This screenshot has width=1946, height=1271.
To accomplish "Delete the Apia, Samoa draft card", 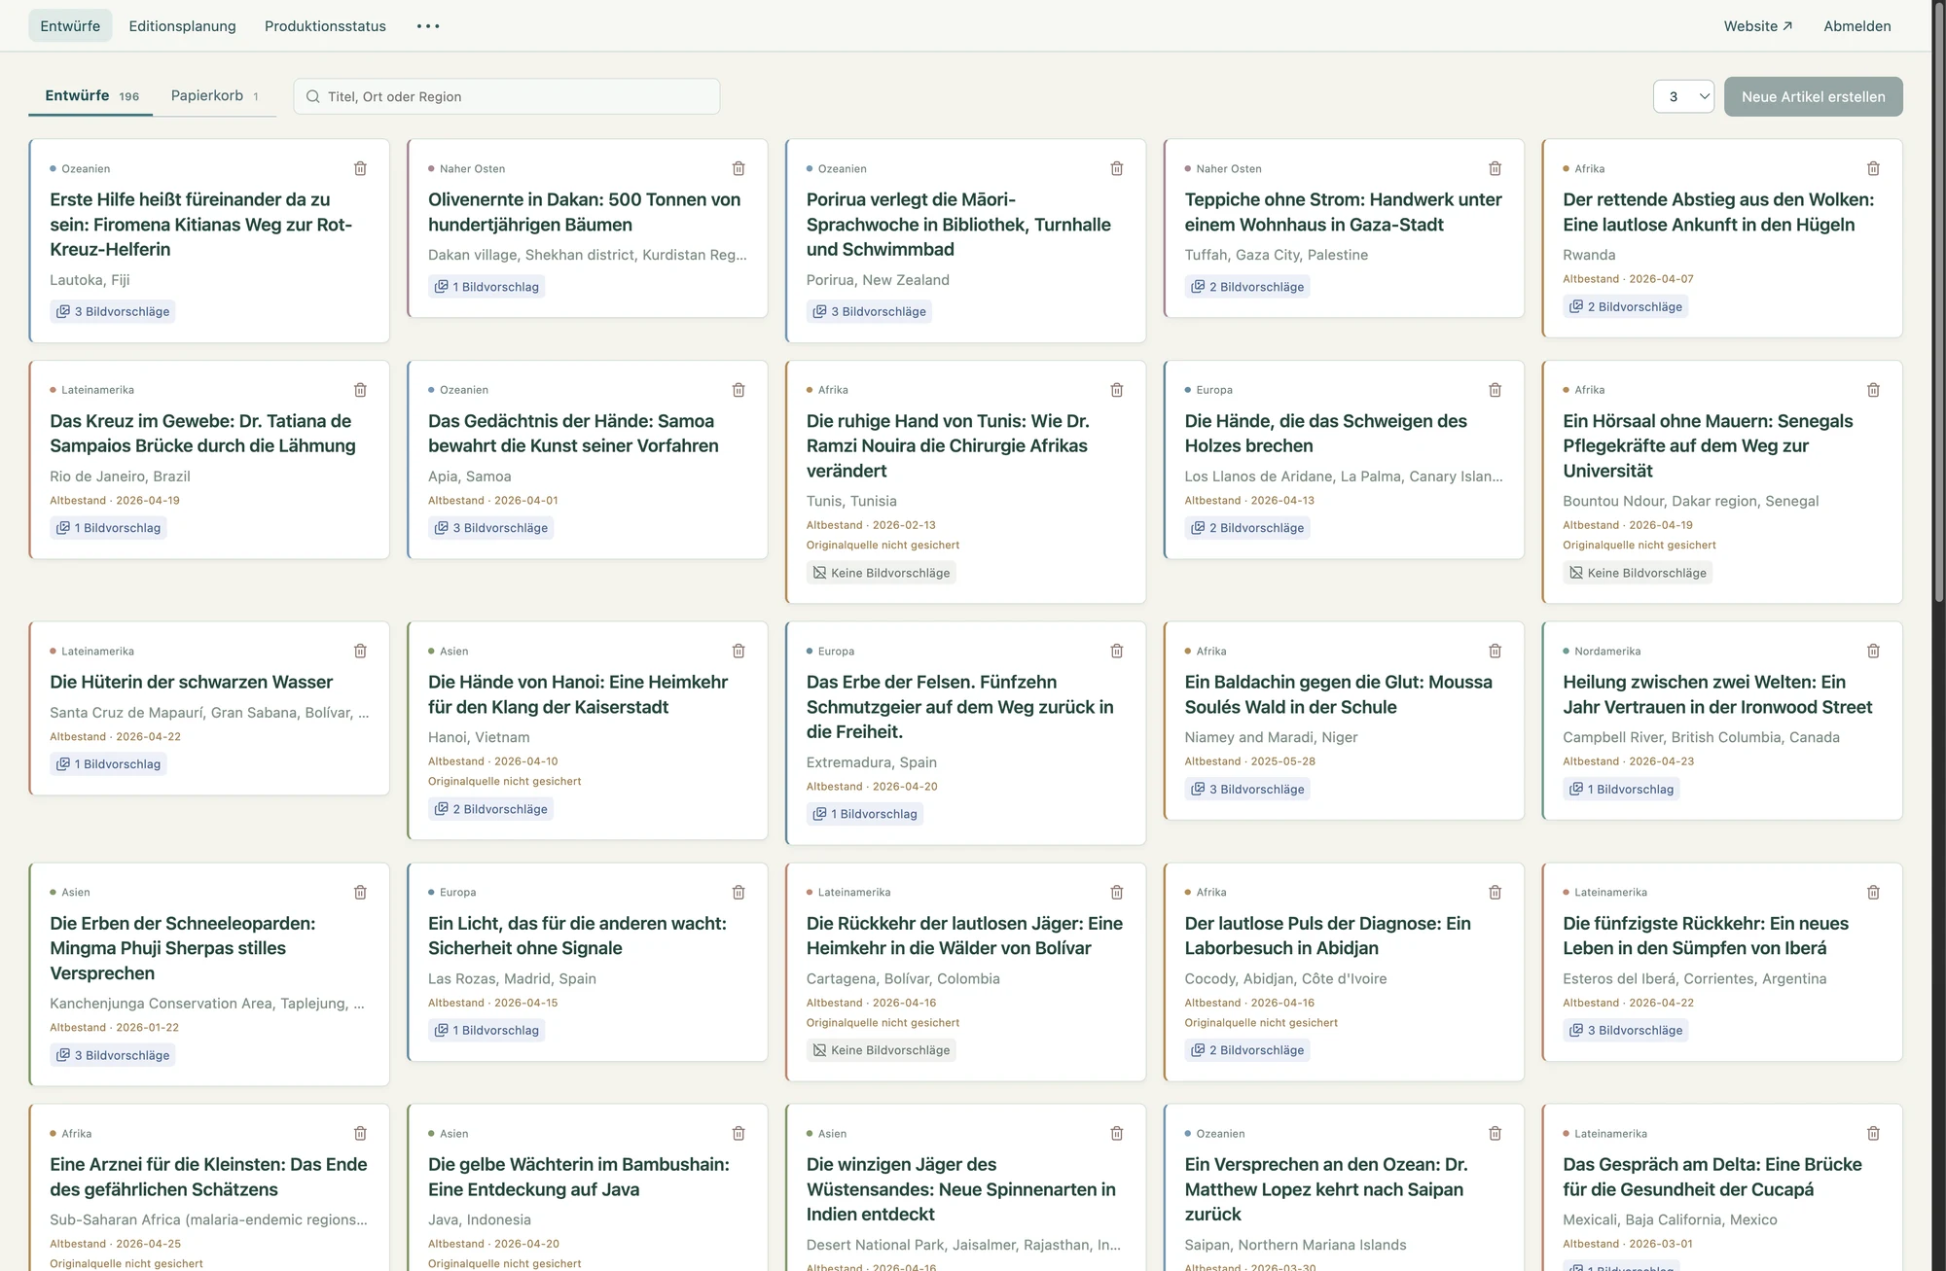I will 739,390.
